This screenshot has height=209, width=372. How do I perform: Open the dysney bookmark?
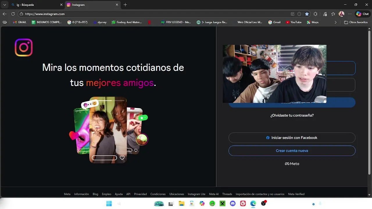pyautogui.click(x=100, y=22)
